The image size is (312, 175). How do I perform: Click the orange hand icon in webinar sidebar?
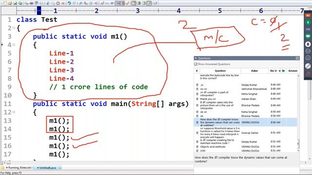coord(308,73)
